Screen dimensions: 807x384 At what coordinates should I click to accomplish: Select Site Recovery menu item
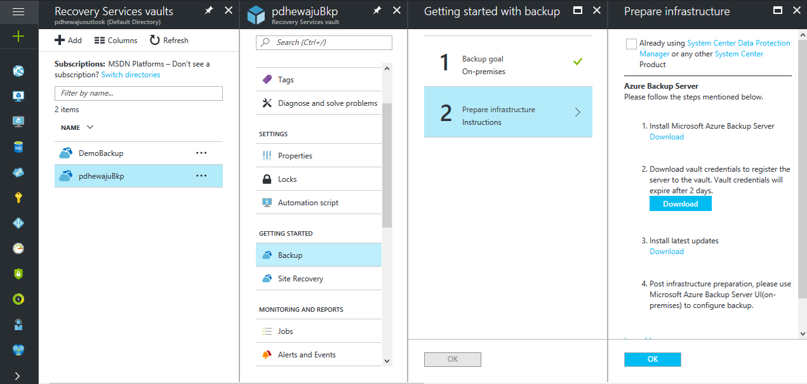tap(300, 279)
